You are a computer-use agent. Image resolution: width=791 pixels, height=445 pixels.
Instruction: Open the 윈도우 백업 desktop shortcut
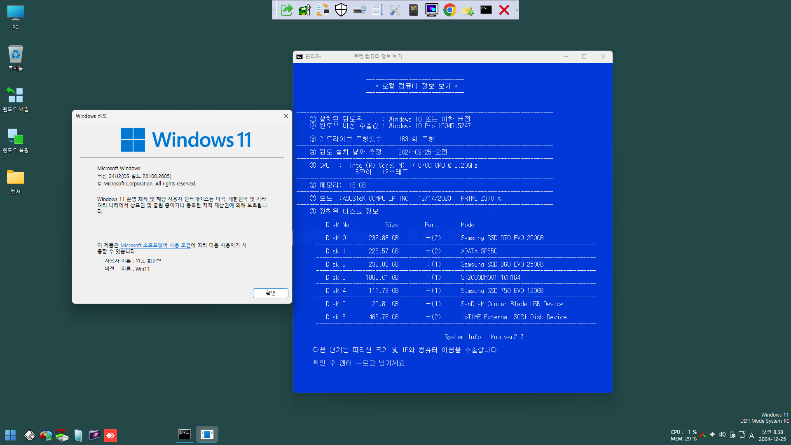[16, 99]
